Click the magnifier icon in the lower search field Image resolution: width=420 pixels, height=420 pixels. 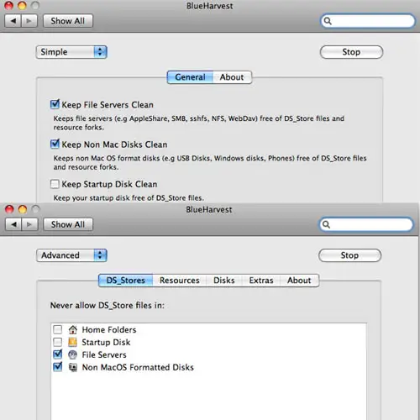[x=326, y=224]
